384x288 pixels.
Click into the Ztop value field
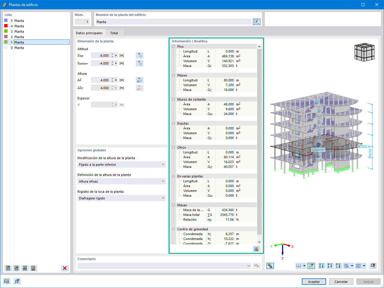101,56
